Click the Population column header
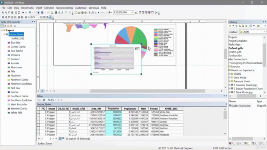 (113, 109)
